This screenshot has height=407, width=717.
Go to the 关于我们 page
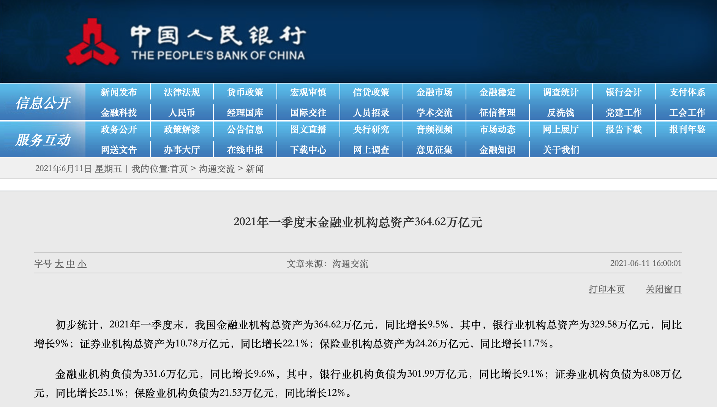pos(561,150)
